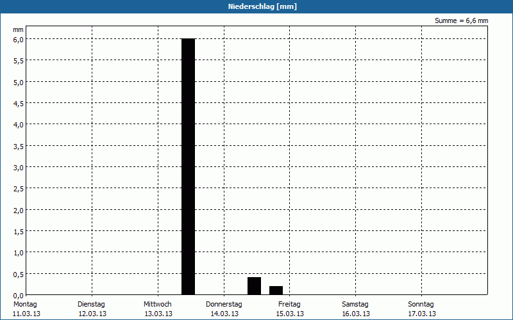The width and height of the screenshot is (513, 320).
Task: Click the 'Dienstag' axis label
Action: click(91, 305)
